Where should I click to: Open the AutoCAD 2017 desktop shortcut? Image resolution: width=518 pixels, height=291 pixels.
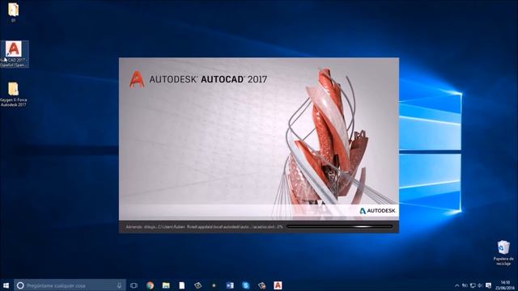pyautogui.click(x=14, y=54)
